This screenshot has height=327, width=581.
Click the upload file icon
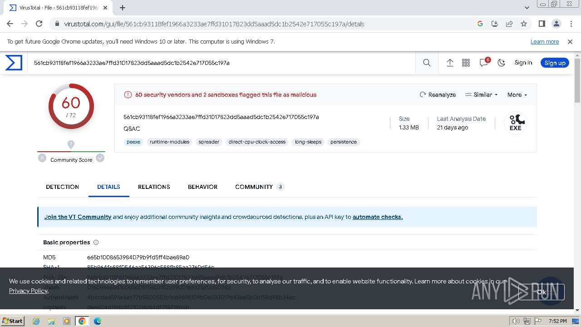(450, 63)
